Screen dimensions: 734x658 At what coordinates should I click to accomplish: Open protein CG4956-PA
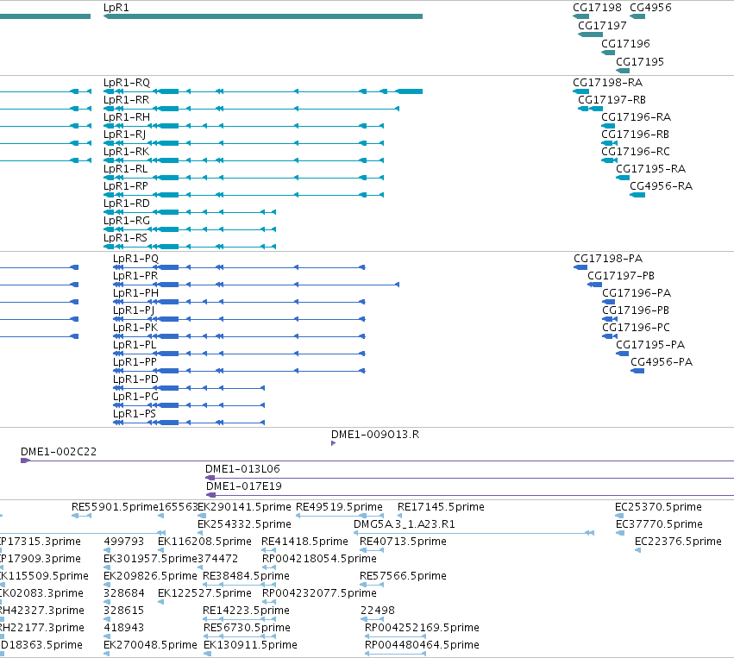(637, 371)
